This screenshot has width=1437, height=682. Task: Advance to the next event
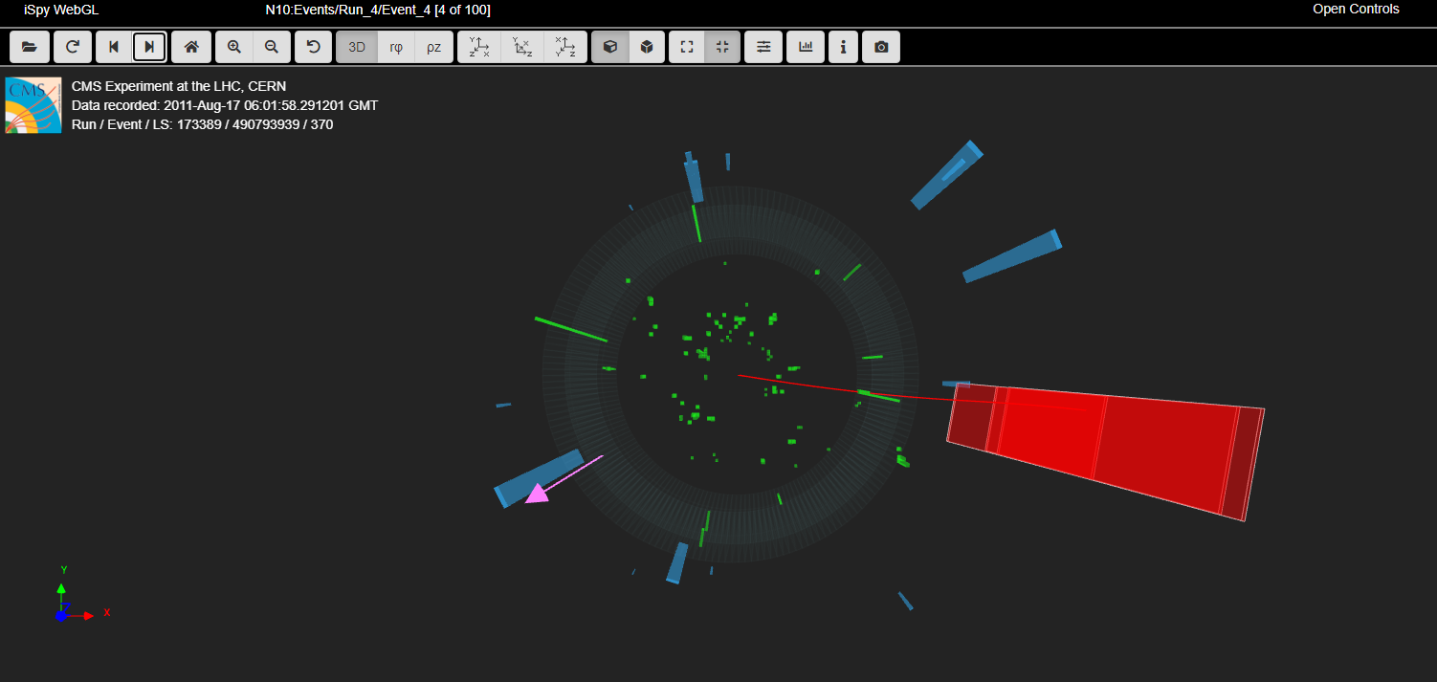coord(149,47)
